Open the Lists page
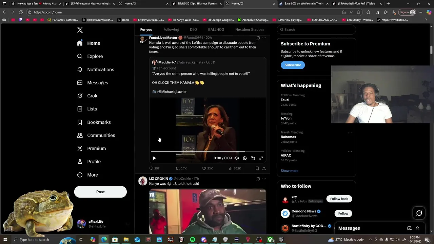 [87, 109]
